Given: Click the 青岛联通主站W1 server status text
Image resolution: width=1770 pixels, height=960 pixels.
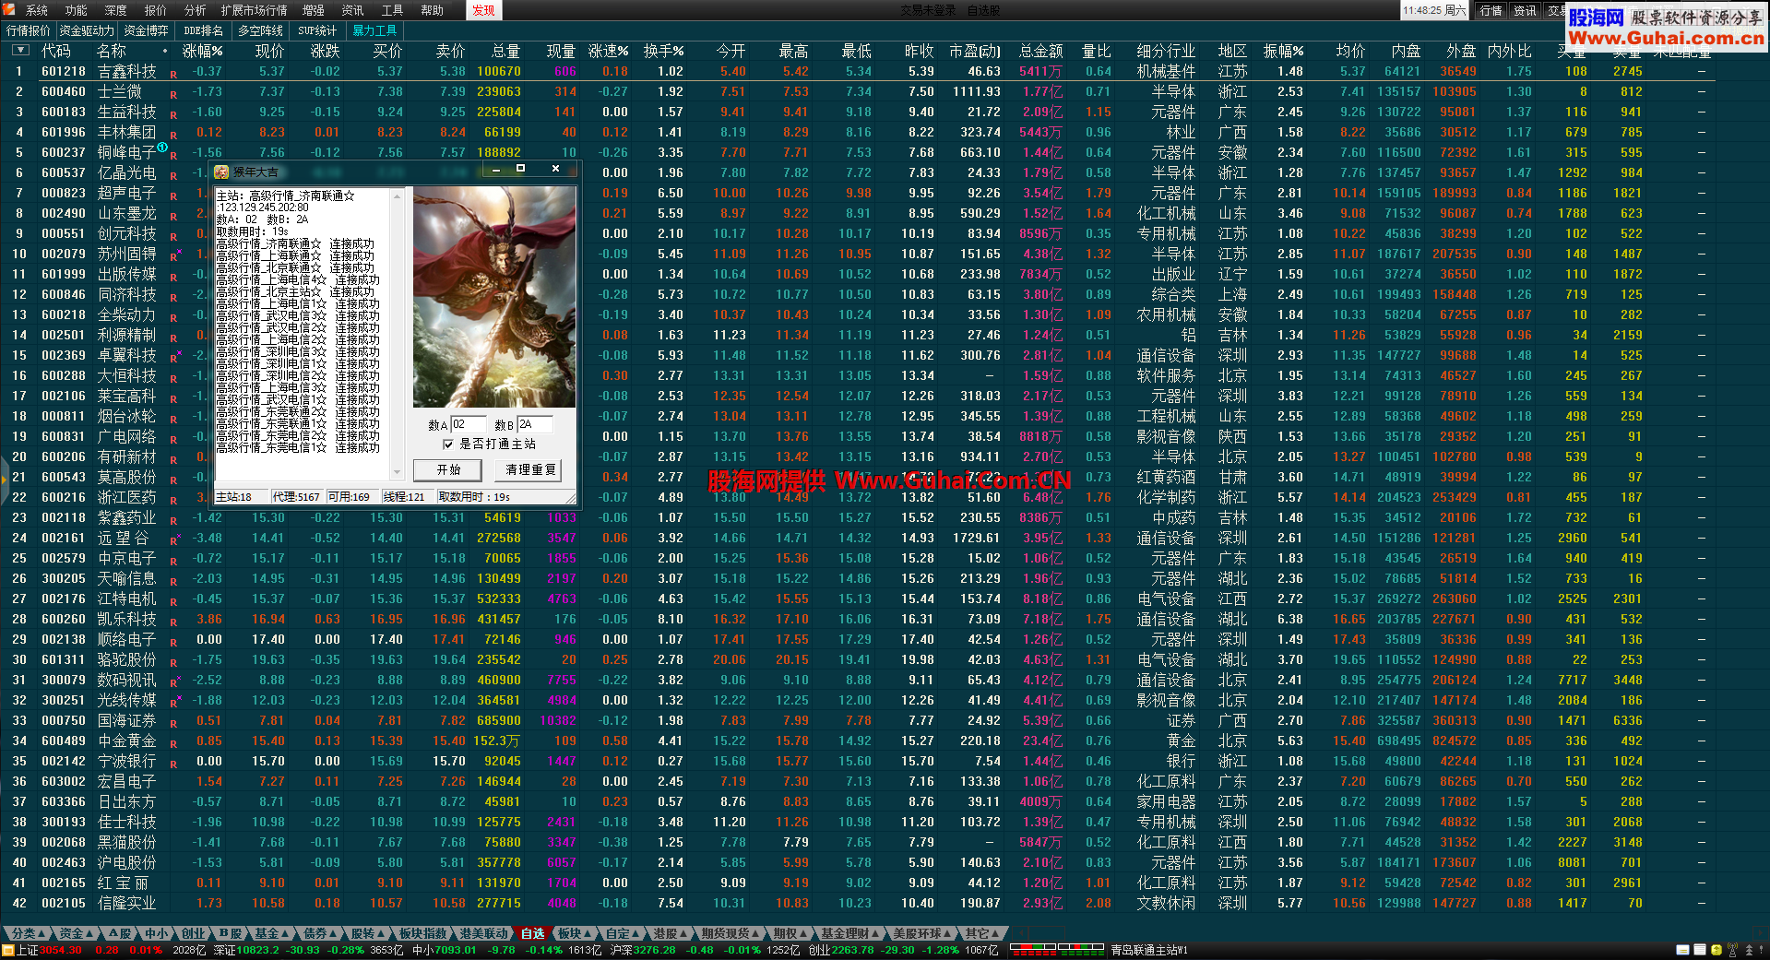Looking at the screenshot, I should pos(1148,950).
